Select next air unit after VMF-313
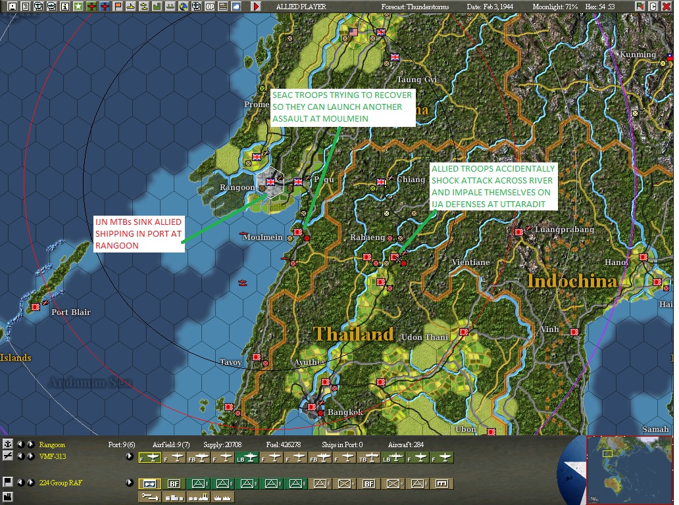Screen dimensions: 679x505 coord(31,456)
